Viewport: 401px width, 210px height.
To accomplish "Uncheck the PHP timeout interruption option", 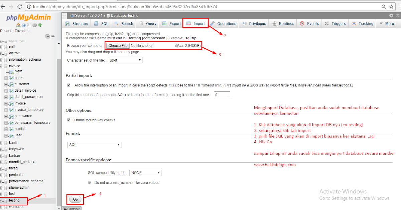I will [69, 85].
